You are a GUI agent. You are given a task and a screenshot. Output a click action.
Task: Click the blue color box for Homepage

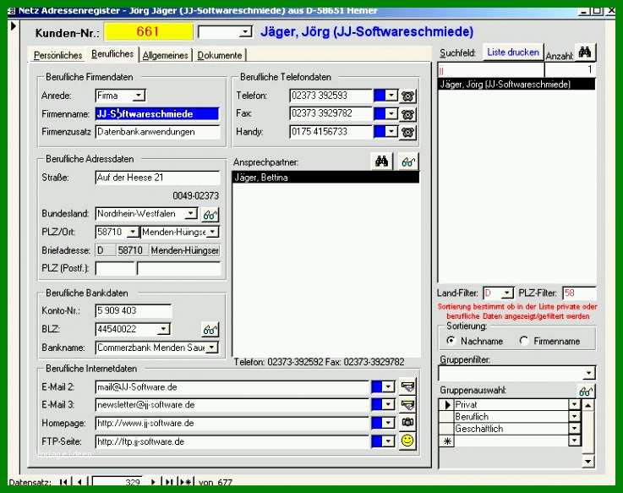(377, 423)
